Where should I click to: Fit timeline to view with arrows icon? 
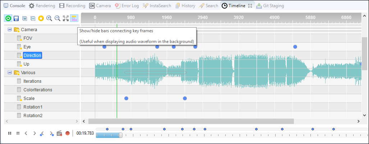[x=66, y=18]
